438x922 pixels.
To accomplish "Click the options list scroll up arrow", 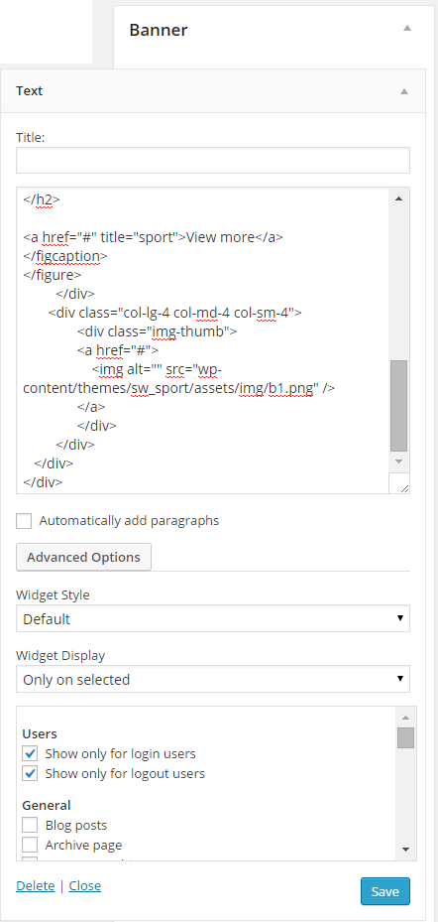I will click(405, 718).
